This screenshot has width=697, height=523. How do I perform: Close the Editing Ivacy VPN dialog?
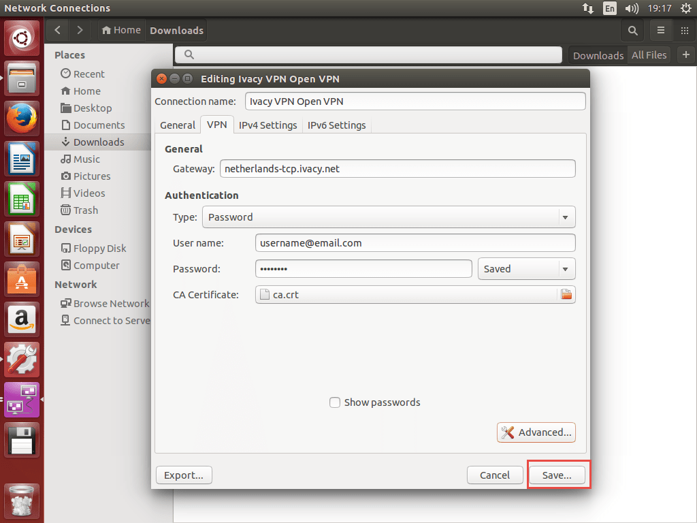point(162,79)
